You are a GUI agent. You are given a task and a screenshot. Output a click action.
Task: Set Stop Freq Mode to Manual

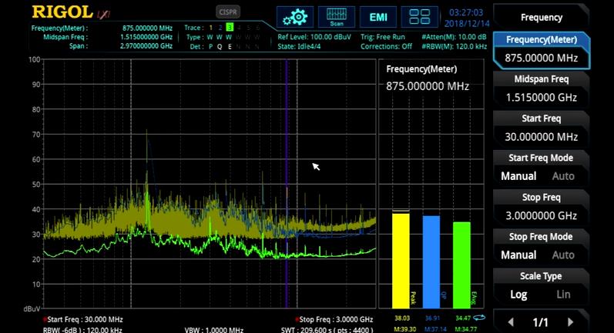pos(518,255)
